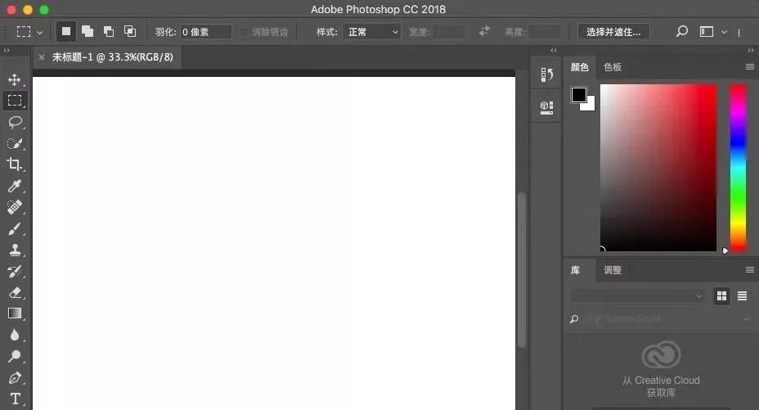Viewport: 759px width, 410px height.
Task: Collapse the icon panel dock arrows
Action: point(553,51)
